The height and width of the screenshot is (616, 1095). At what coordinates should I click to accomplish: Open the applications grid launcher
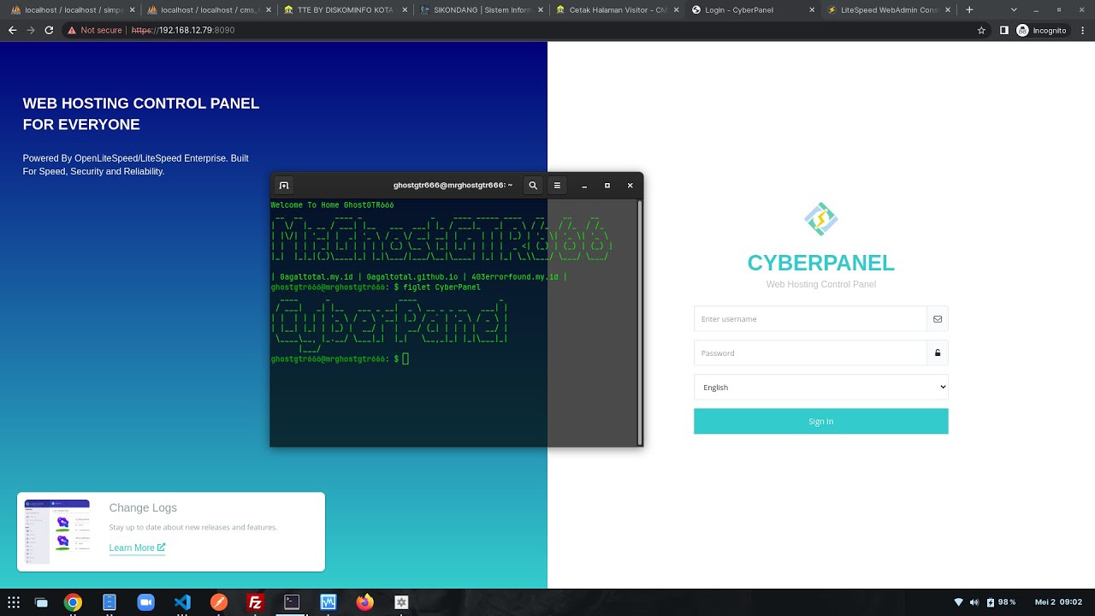[13, 602]
